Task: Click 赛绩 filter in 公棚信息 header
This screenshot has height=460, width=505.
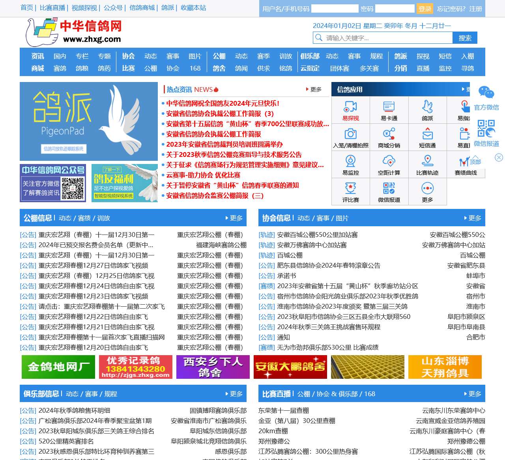Action: pos(84,218)
